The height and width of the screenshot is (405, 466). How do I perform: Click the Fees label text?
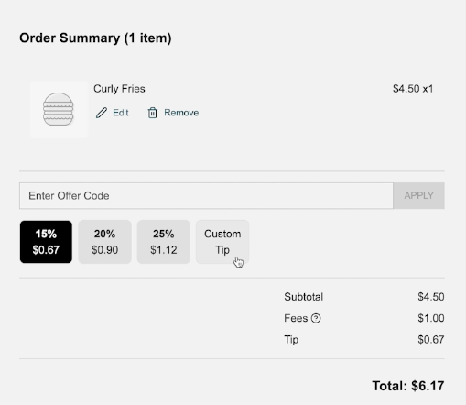tap(296, 318)
